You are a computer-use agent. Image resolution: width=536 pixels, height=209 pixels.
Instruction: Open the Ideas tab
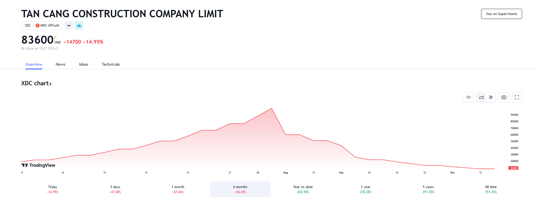click(84, 64)
